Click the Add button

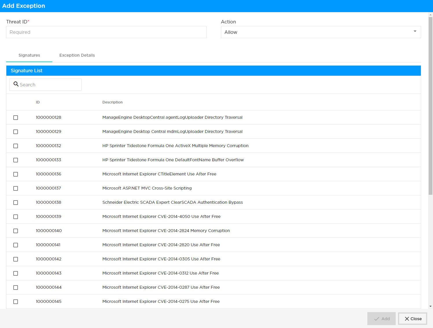point(382,319)
